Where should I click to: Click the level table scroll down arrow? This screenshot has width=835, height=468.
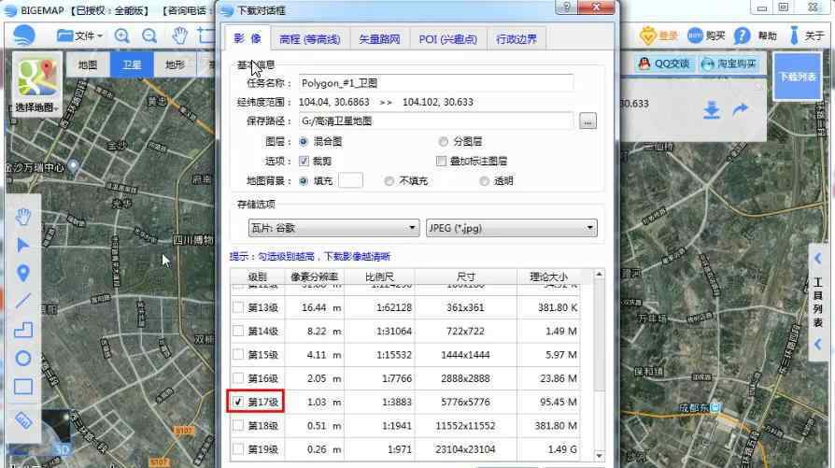(599, 456)
